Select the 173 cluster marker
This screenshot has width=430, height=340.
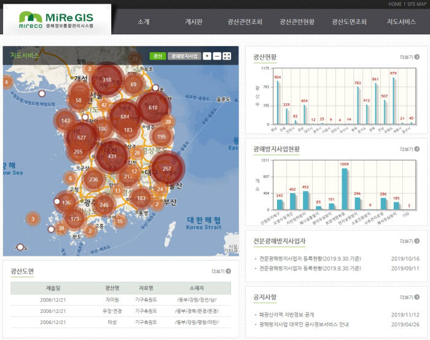pos(74,219)
